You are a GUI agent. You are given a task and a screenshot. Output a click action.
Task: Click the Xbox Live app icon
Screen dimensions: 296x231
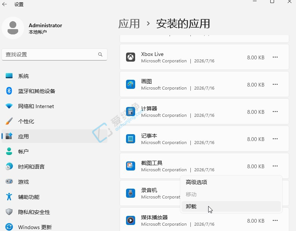(x=131, y=57)
